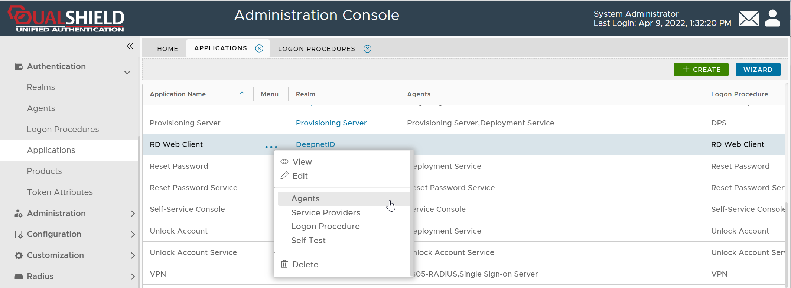Viewport: 791px width, 288px height.
Task: Expand the Radius section
Action: click(x=133, y=277)
